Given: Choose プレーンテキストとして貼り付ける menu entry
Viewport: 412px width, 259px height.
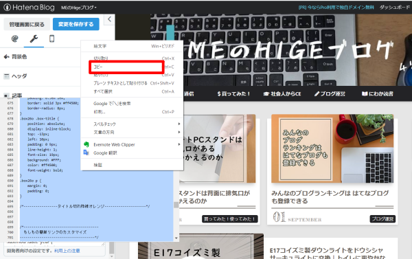Looking at the screenshot, I should pos(132,83).
